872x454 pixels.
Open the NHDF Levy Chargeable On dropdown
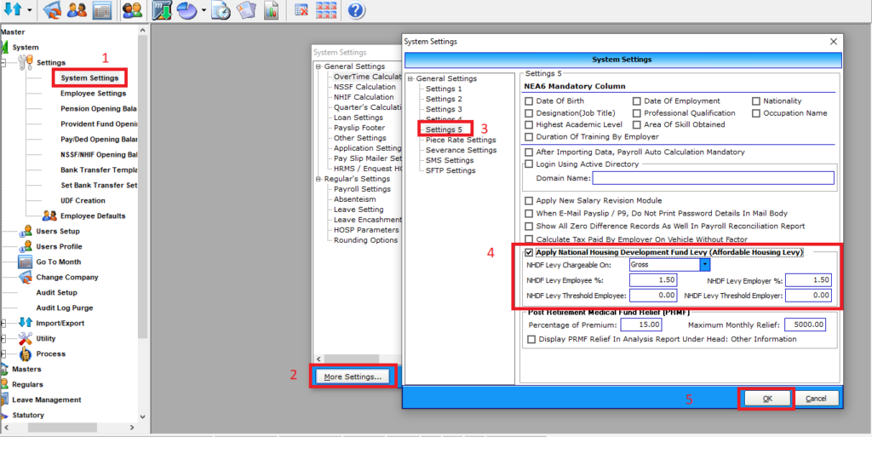coord(704,265)
